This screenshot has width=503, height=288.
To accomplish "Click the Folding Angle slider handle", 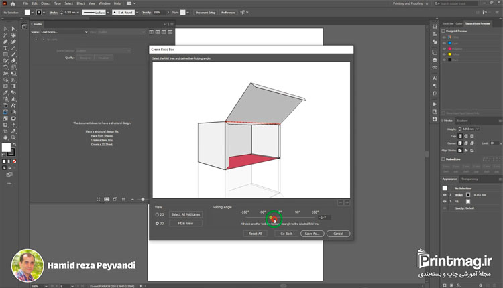I will pyautogui.click(x=272, y=218).
